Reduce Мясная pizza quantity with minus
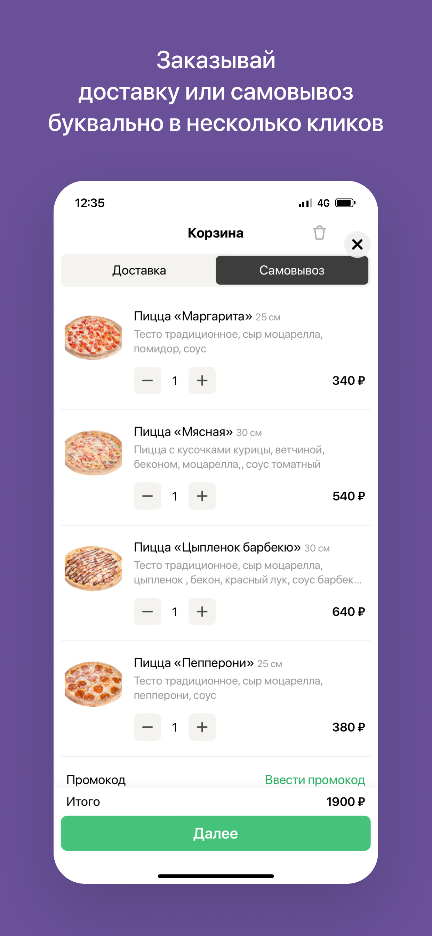The height and width of the screenshot is (936, 432). (x=147, y=496)
